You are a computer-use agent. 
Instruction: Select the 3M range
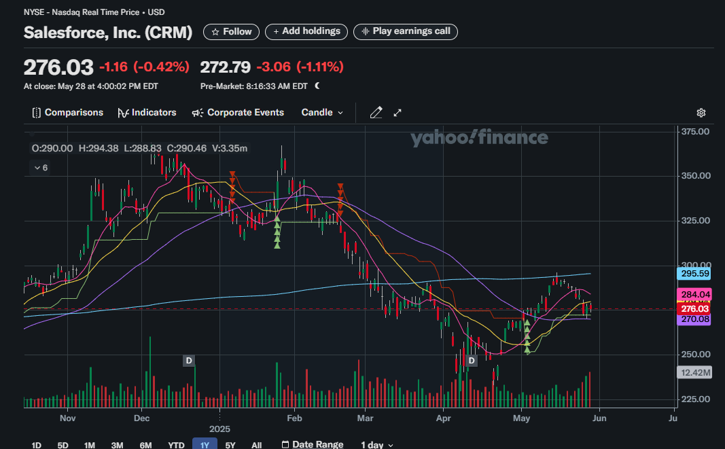tap(117, 445)
